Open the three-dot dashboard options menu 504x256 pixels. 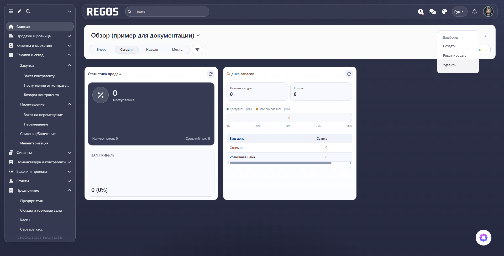click(x=486, y=35)
